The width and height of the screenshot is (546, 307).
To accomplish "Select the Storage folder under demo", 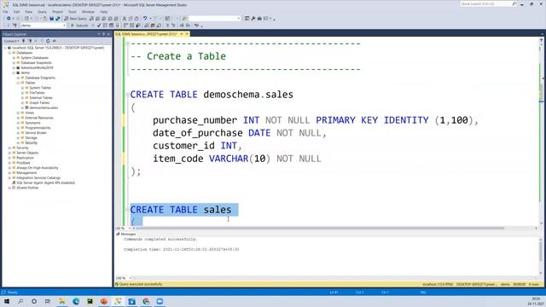I will [x=31, y=138].
